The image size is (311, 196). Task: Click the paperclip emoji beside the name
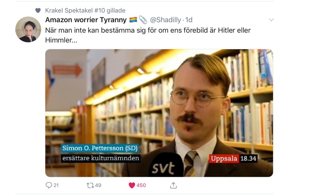pos(143,20)
